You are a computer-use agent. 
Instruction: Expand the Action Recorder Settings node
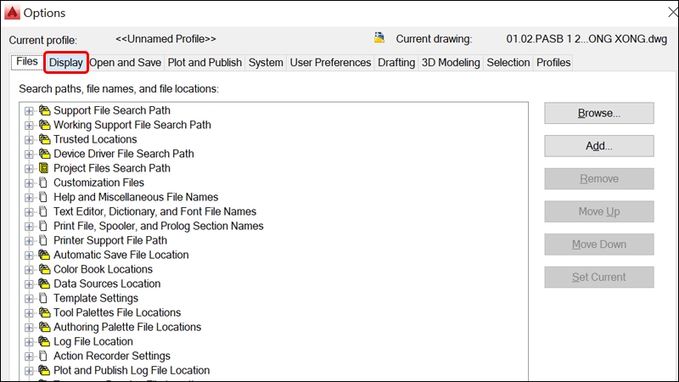click(x=30, y=356)
